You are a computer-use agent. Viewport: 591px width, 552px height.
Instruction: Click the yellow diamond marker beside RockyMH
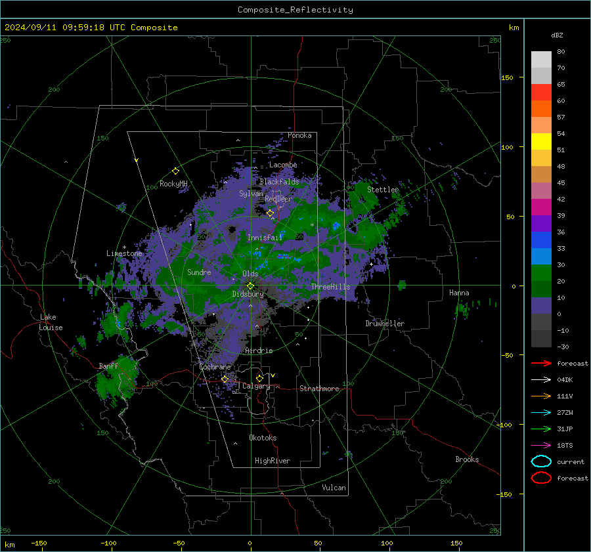(x=175, y=171)
